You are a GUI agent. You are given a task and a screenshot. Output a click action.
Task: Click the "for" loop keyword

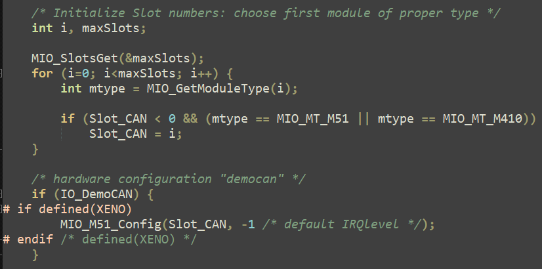tap(41, 73)
